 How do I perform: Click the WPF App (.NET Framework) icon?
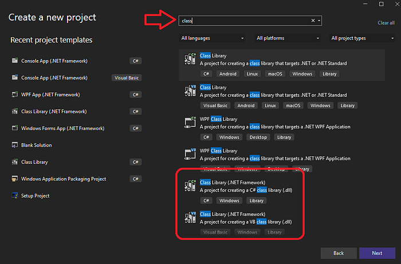pyautogui.click(x=15, y=94)
